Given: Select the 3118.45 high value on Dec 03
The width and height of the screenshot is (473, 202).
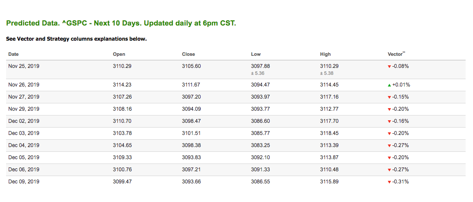Looking at the screenshot, I should coord(329,133).
